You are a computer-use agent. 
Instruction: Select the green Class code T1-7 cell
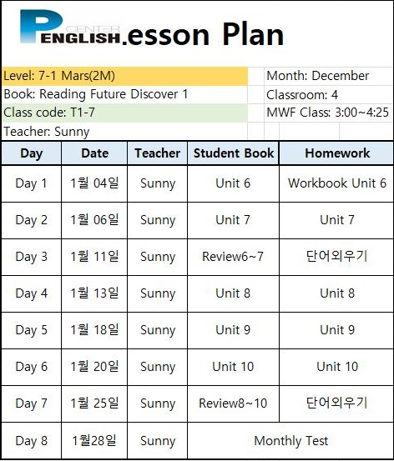coord(125,113)
